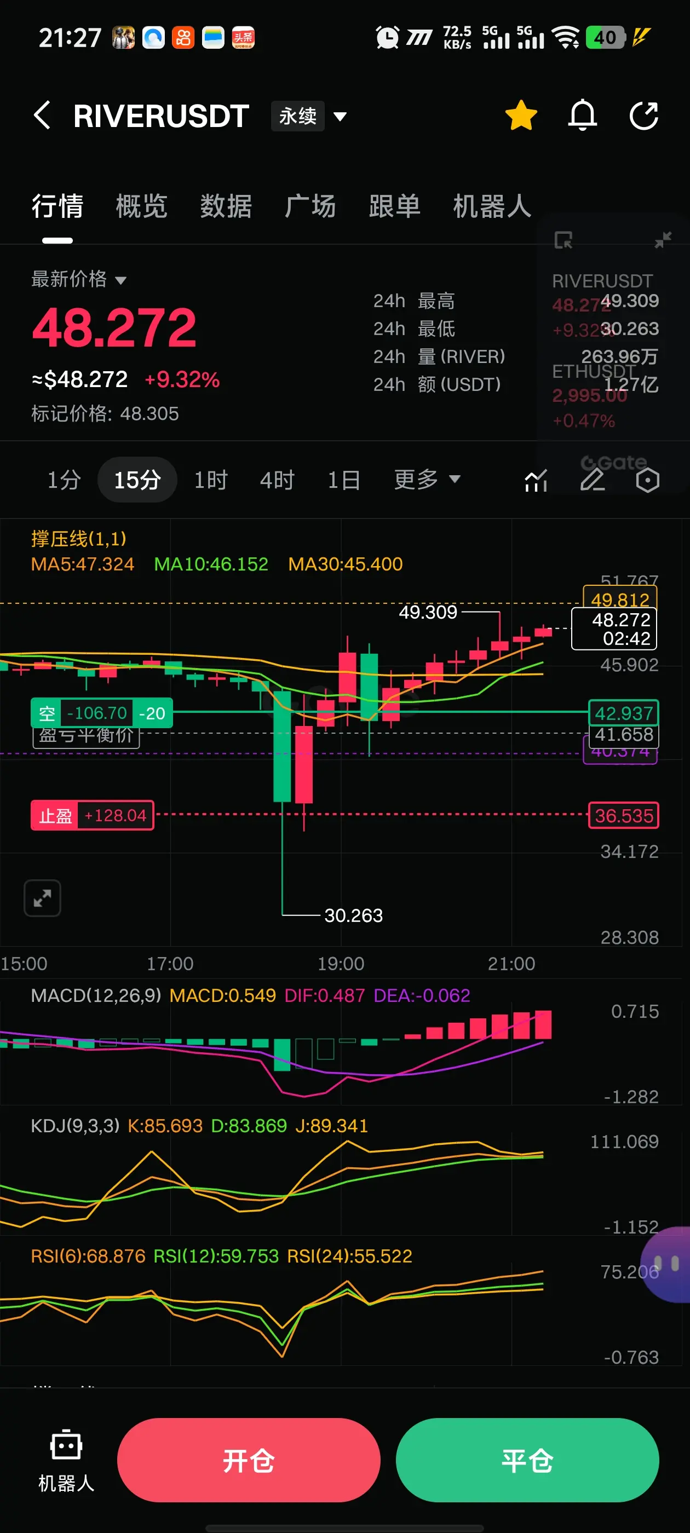The width and height of the screenshot is (690, 1533).
Task: Select the 4时 timeframe
Action: tap(278, 480)
